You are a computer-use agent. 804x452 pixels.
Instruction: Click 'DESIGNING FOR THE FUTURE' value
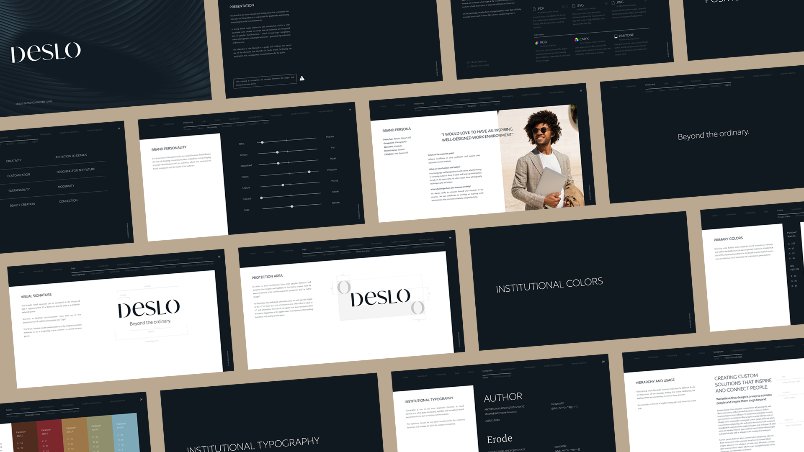[76, 171]
